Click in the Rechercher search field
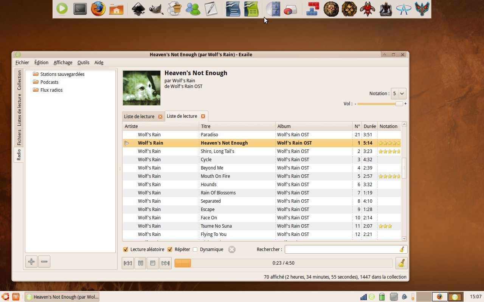 pos(342,249)
